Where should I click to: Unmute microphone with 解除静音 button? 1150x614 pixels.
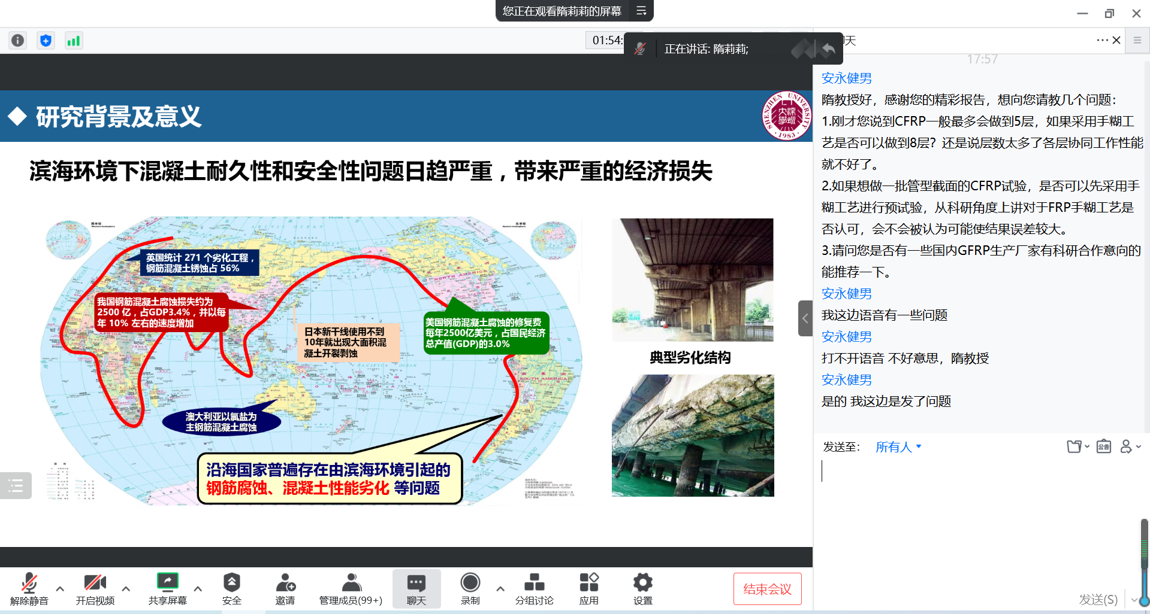(x=29, y=588)
